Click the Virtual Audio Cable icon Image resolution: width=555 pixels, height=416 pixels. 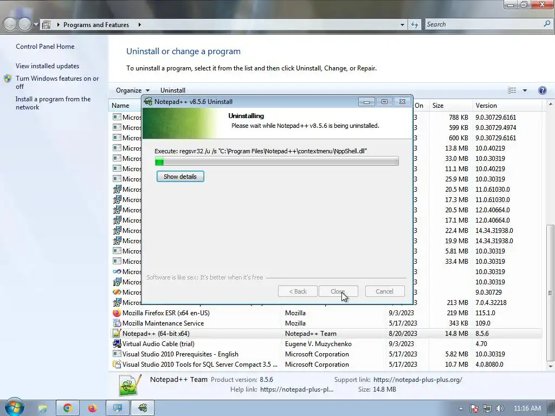tap(117, 344)
